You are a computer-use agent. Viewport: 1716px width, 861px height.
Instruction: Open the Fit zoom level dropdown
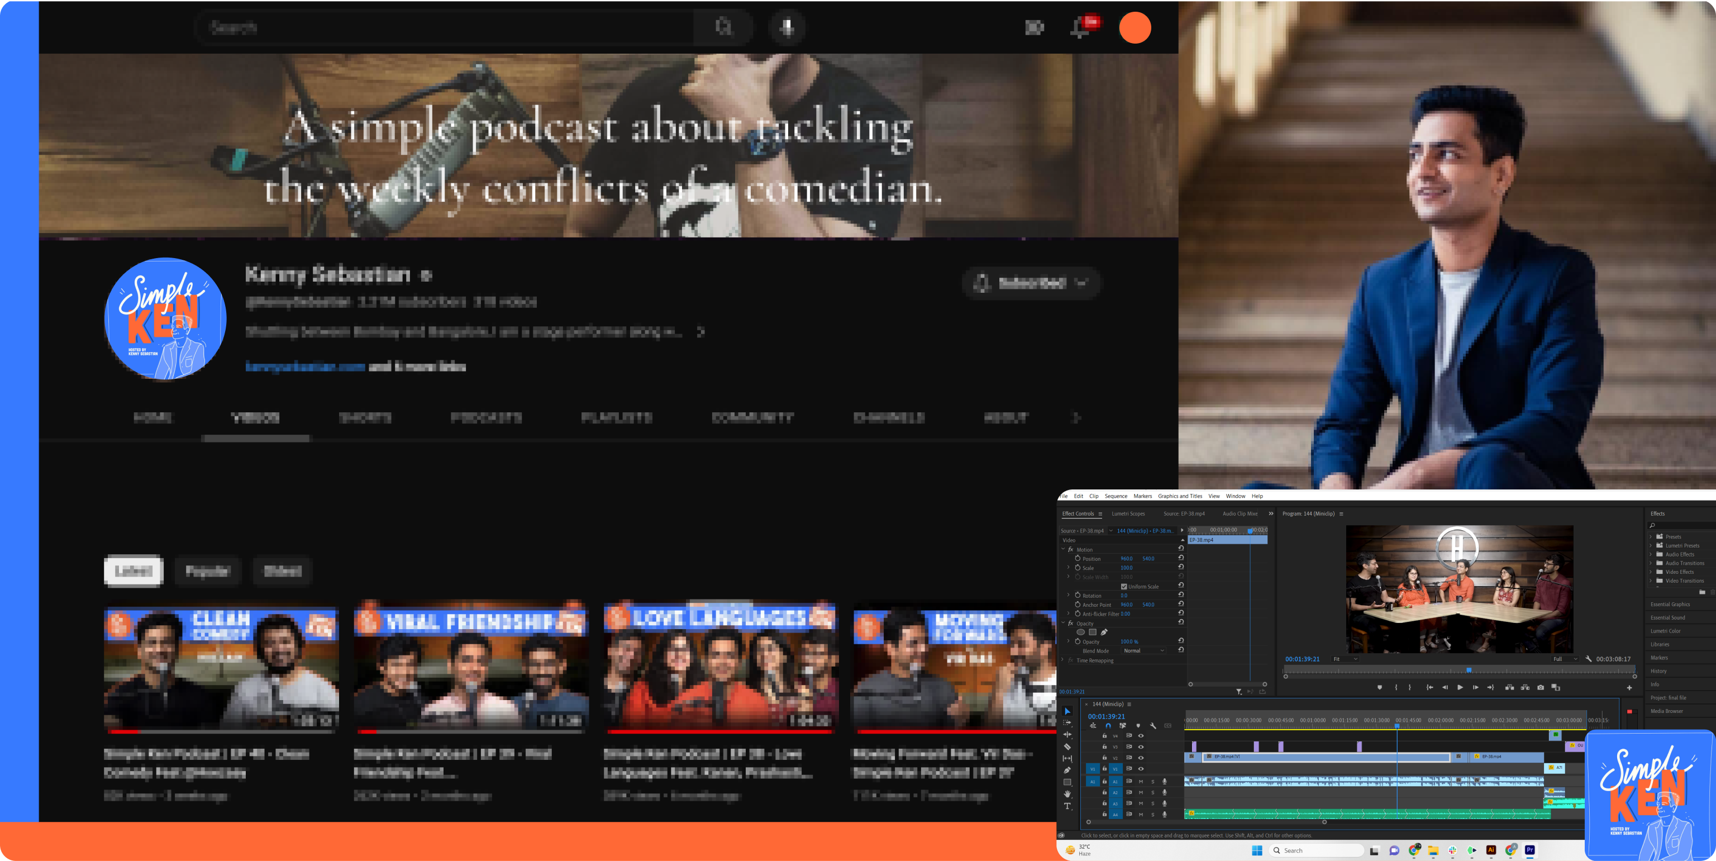click(x=1345, y=659)
